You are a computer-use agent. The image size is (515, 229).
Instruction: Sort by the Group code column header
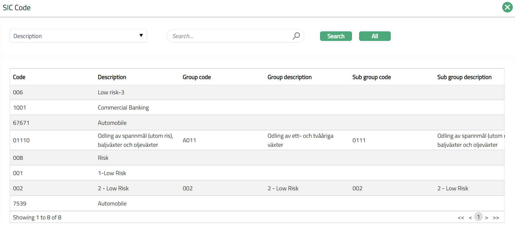coord(197,77)
